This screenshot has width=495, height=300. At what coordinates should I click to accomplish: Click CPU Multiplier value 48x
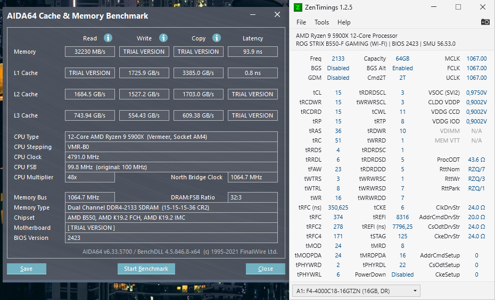click(90, 177)
